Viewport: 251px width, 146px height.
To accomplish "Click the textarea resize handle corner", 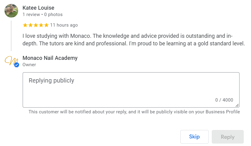I will (237, 105).
